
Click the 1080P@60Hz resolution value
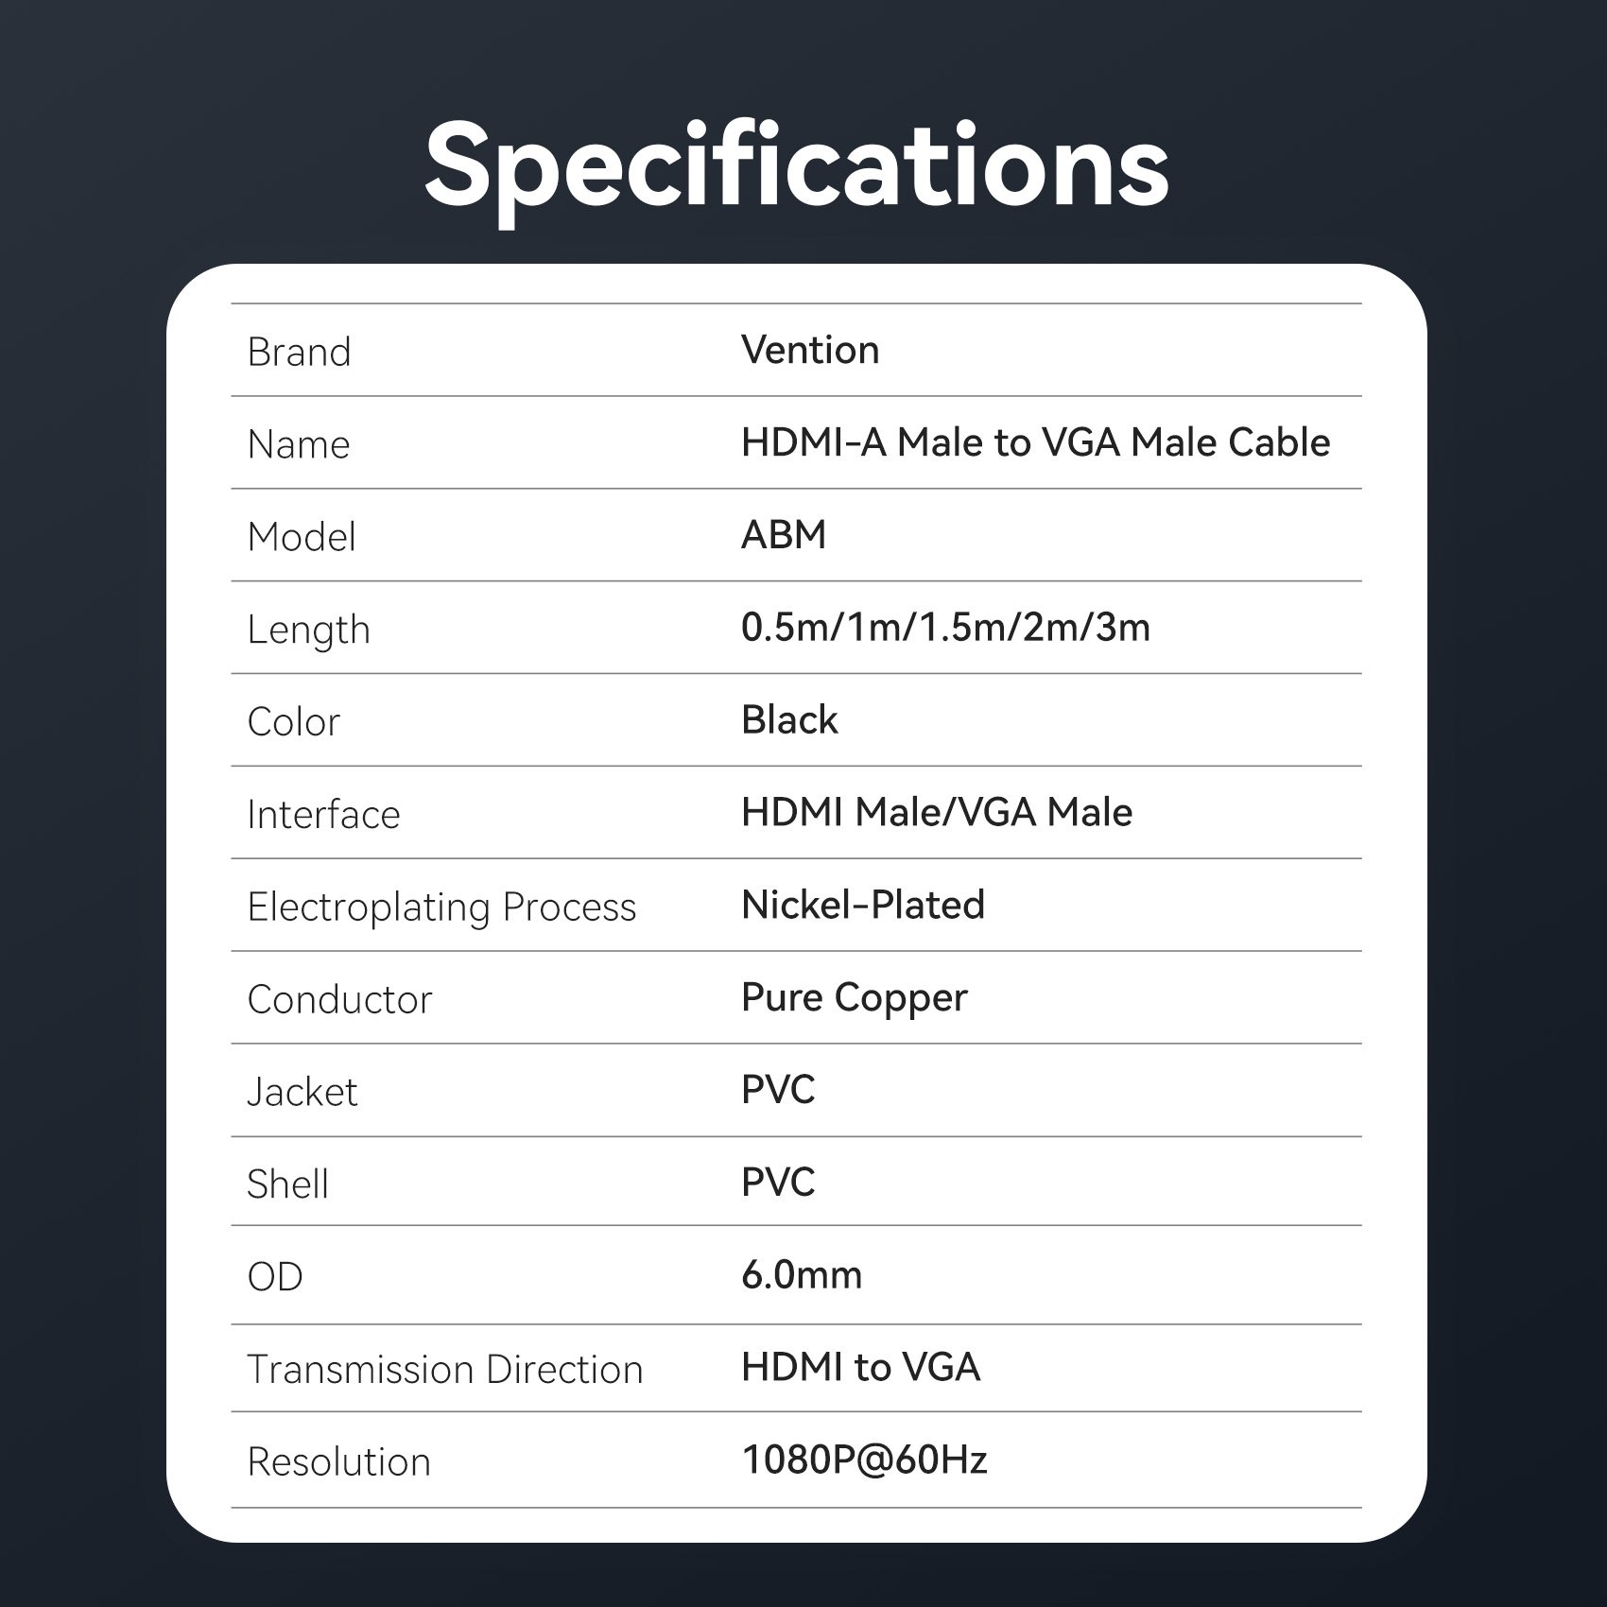tap(864, 1460)
